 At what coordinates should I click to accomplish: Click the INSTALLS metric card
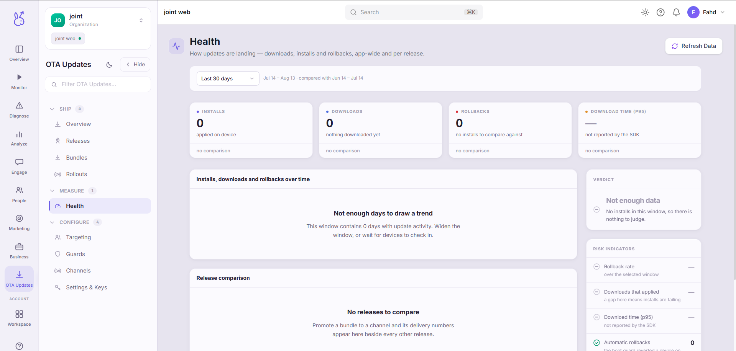coord(251,130)
